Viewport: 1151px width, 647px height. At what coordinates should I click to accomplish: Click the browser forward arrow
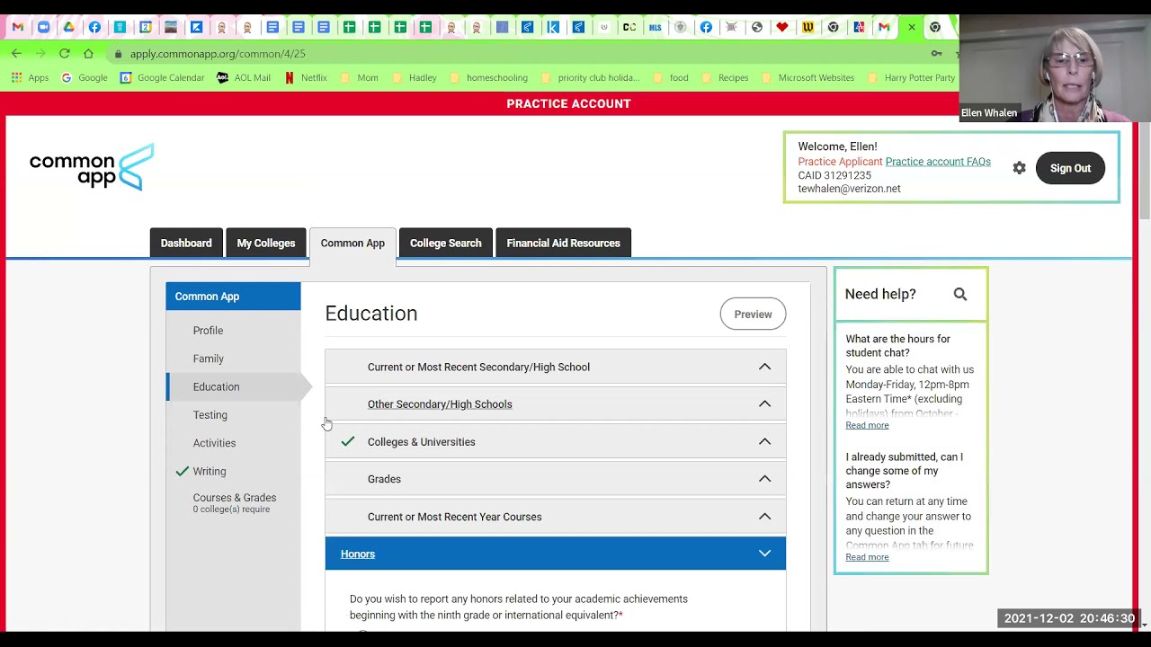(x=40, y=54)
